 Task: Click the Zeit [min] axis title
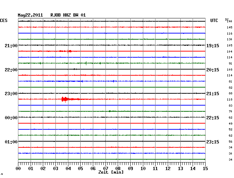coord(111,172)
